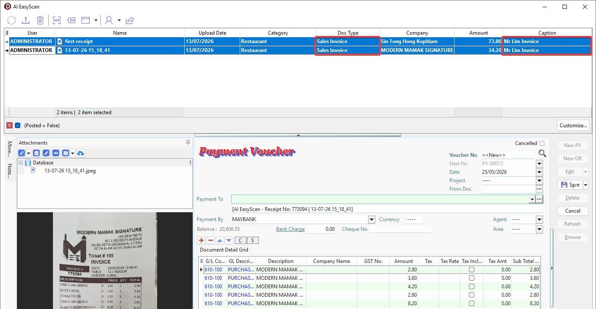
Task: Open the Date dropdown calendar
Action: [539, 172]
